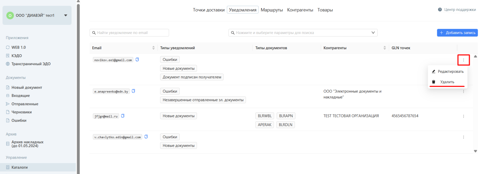Click the email notification search field
This screenshot has width=485, height=174.
coord(129,33)
